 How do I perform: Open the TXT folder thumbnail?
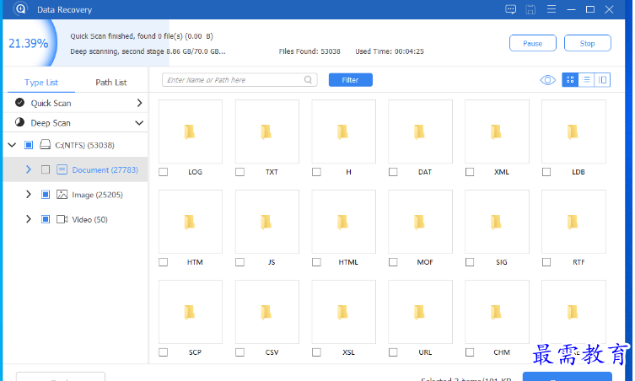point(266,131)
